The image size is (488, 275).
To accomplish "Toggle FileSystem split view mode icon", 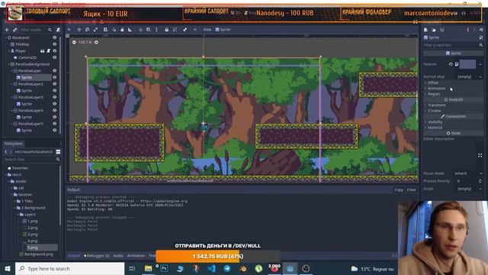I will point(58,152).
